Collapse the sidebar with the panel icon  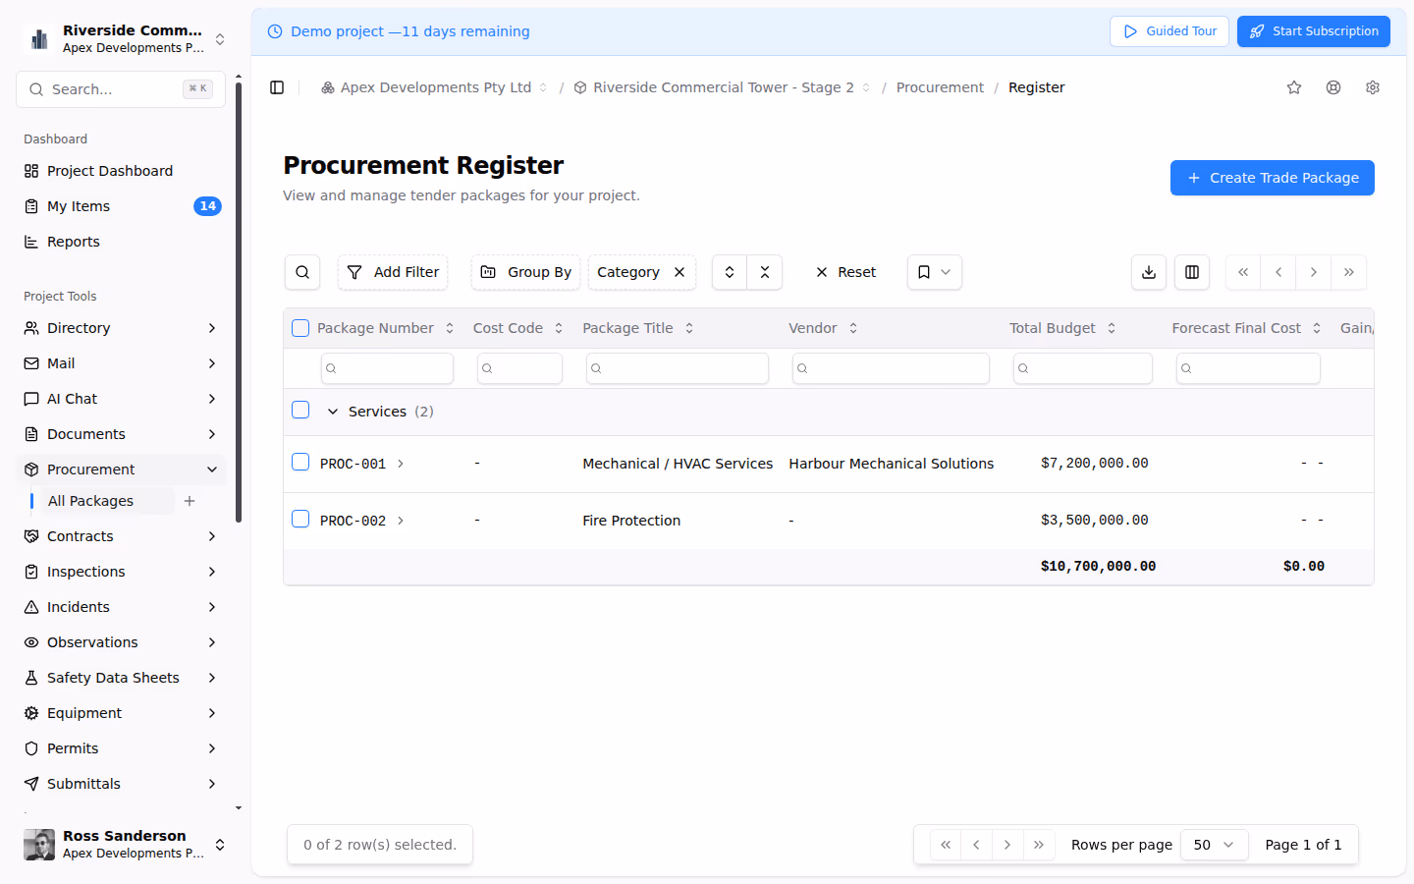[x=277, y=86]
